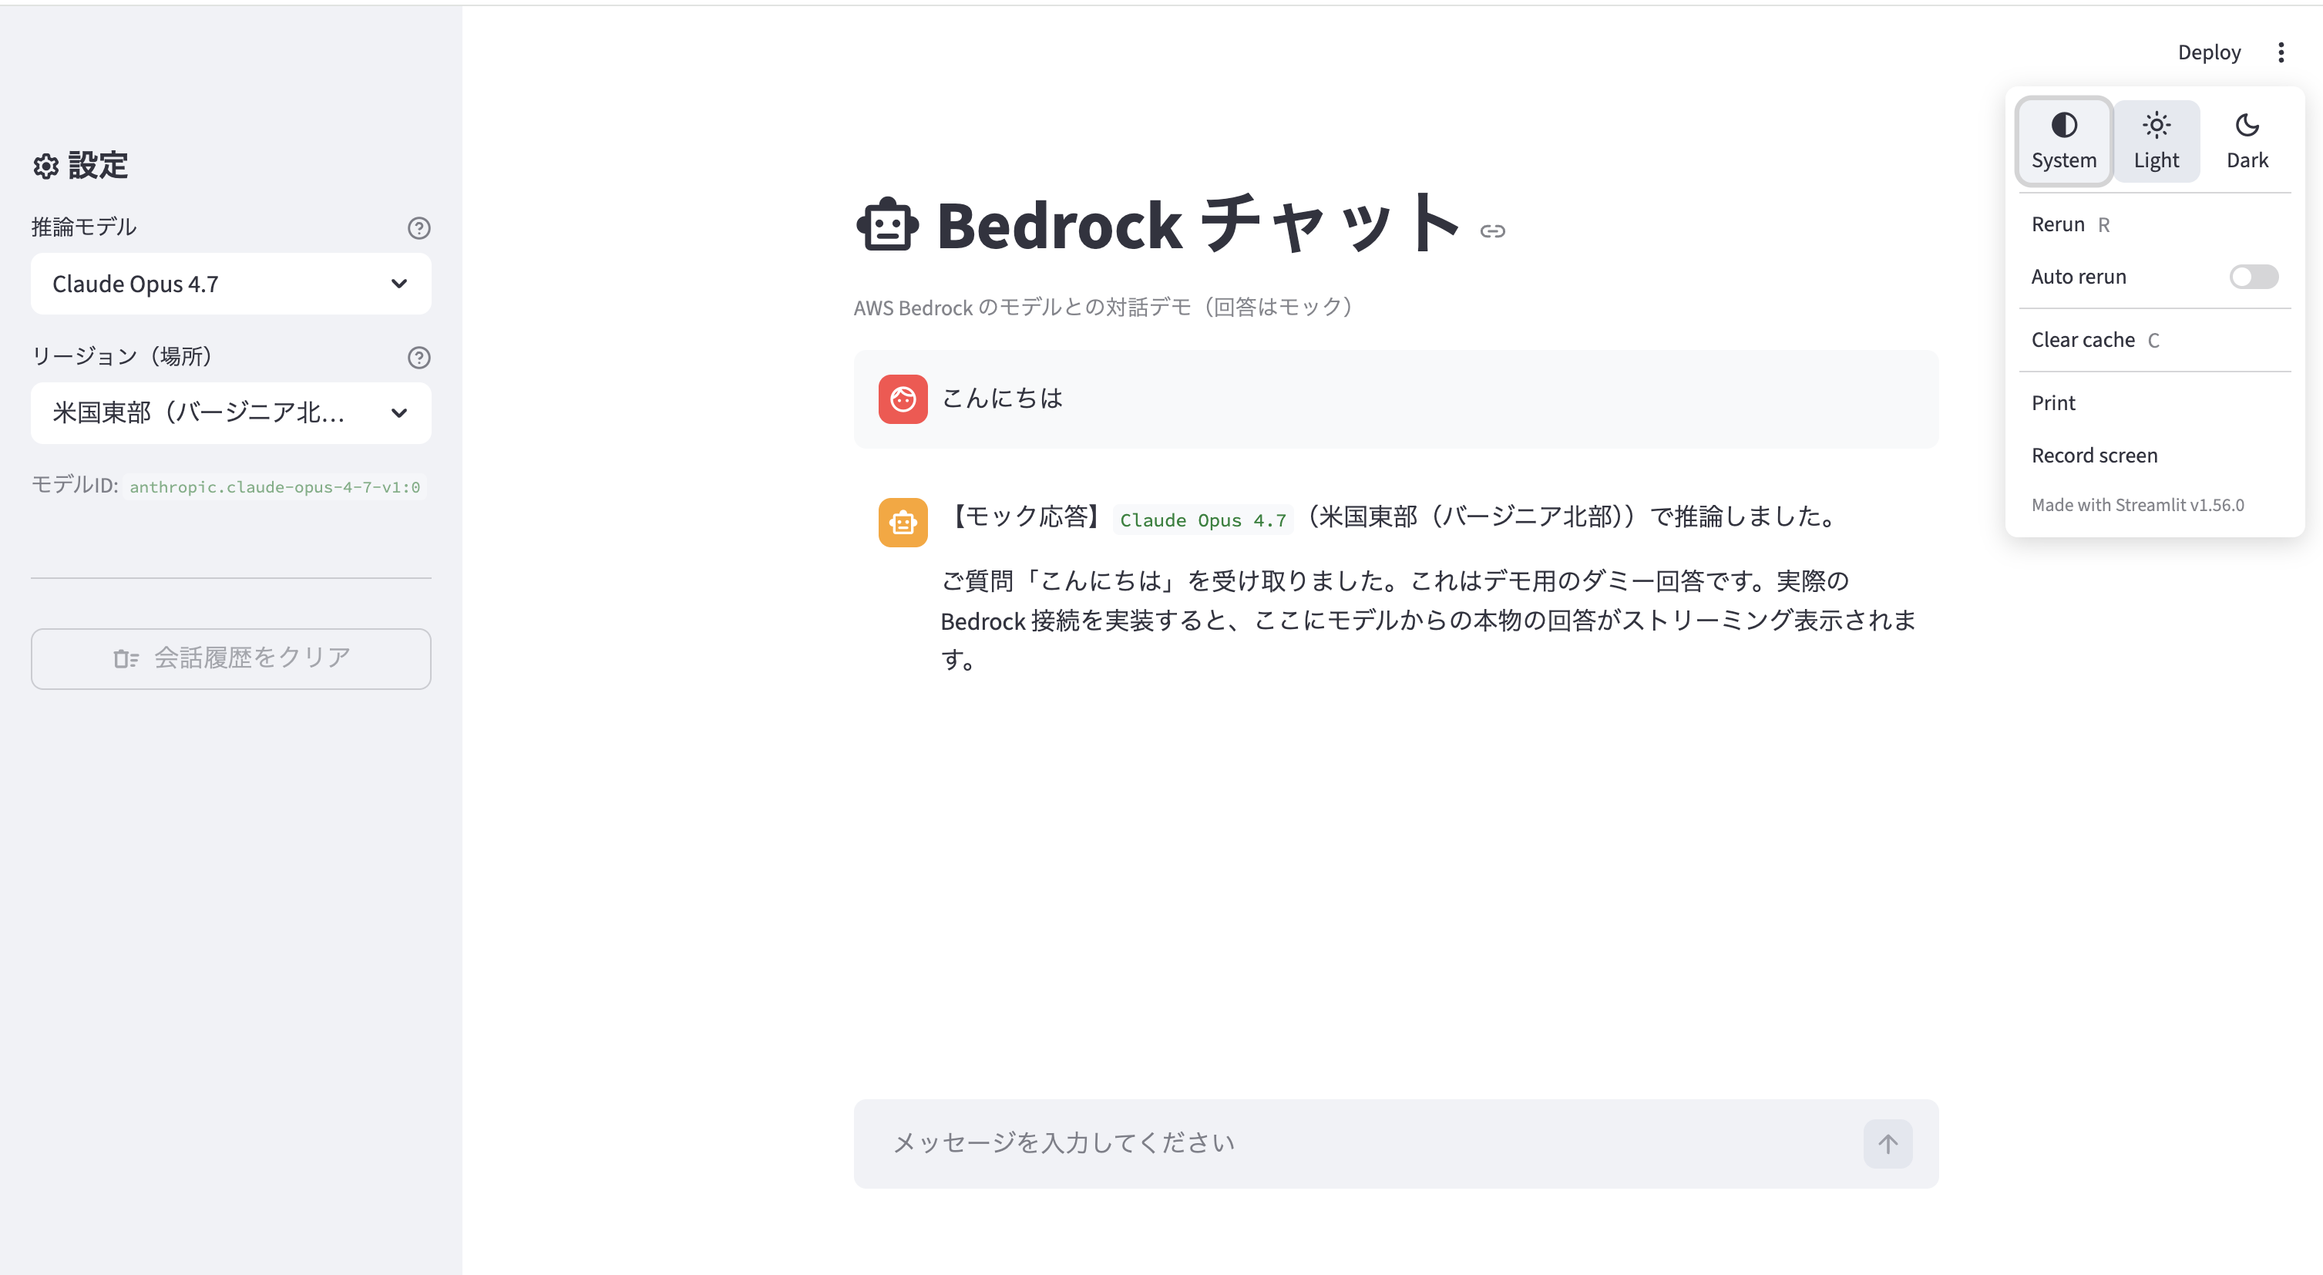Focus the メッセージを入力してください input field

click(x=1370, y=1143)
